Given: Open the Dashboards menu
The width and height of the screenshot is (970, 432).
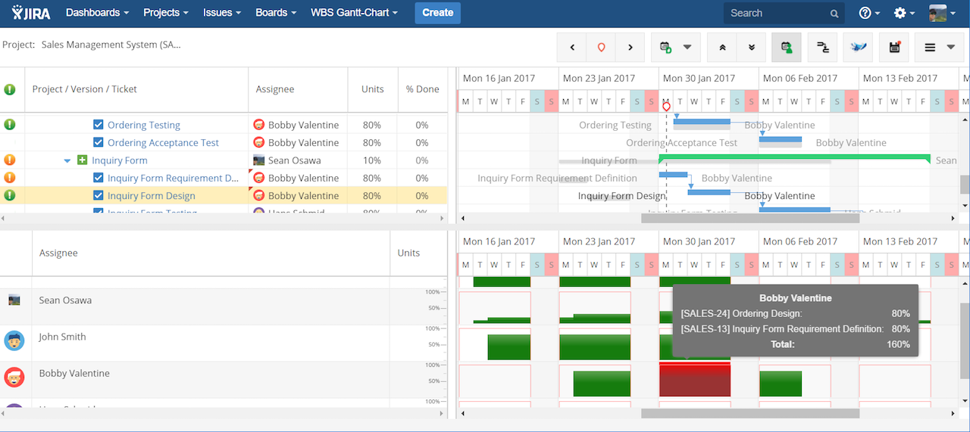Looking at the screenshot, I should tap(97, 13).
